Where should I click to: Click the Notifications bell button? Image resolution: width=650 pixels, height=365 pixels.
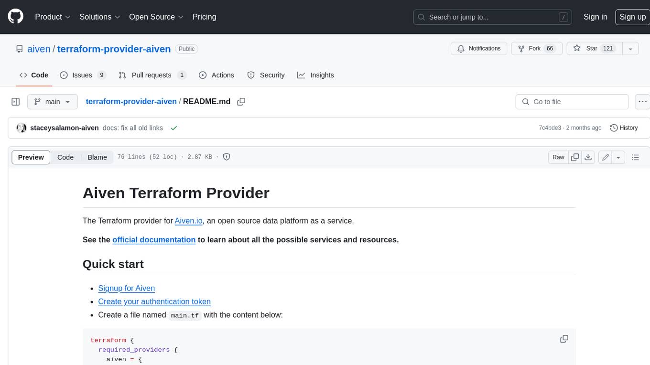(x=479, y=49)
